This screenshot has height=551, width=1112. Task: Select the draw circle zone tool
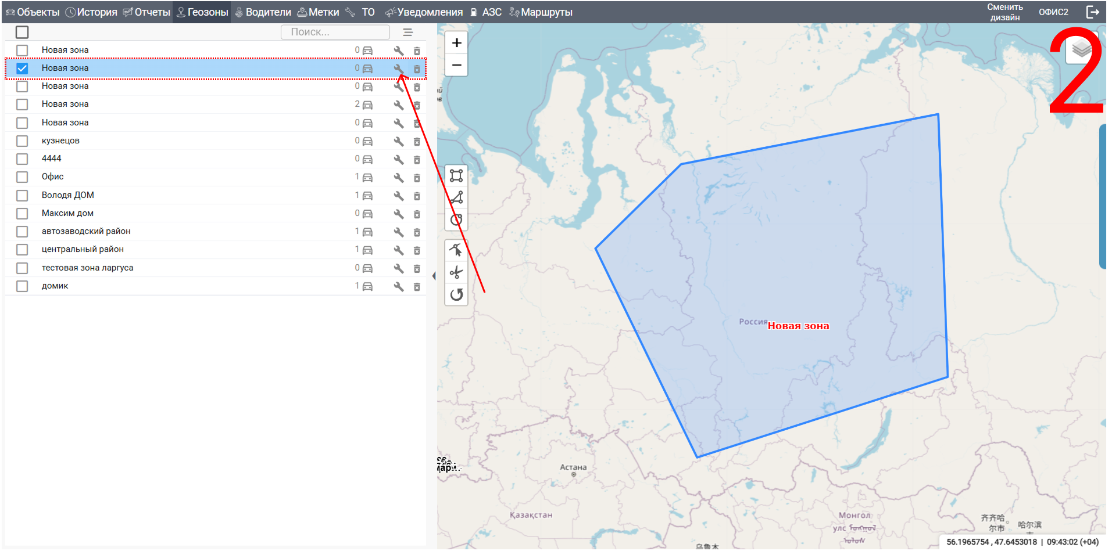click(x=456, y=220)
